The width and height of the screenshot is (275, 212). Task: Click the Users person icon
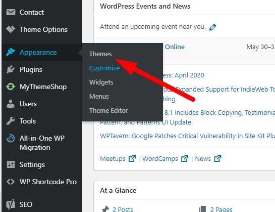[x=11, y=104]
